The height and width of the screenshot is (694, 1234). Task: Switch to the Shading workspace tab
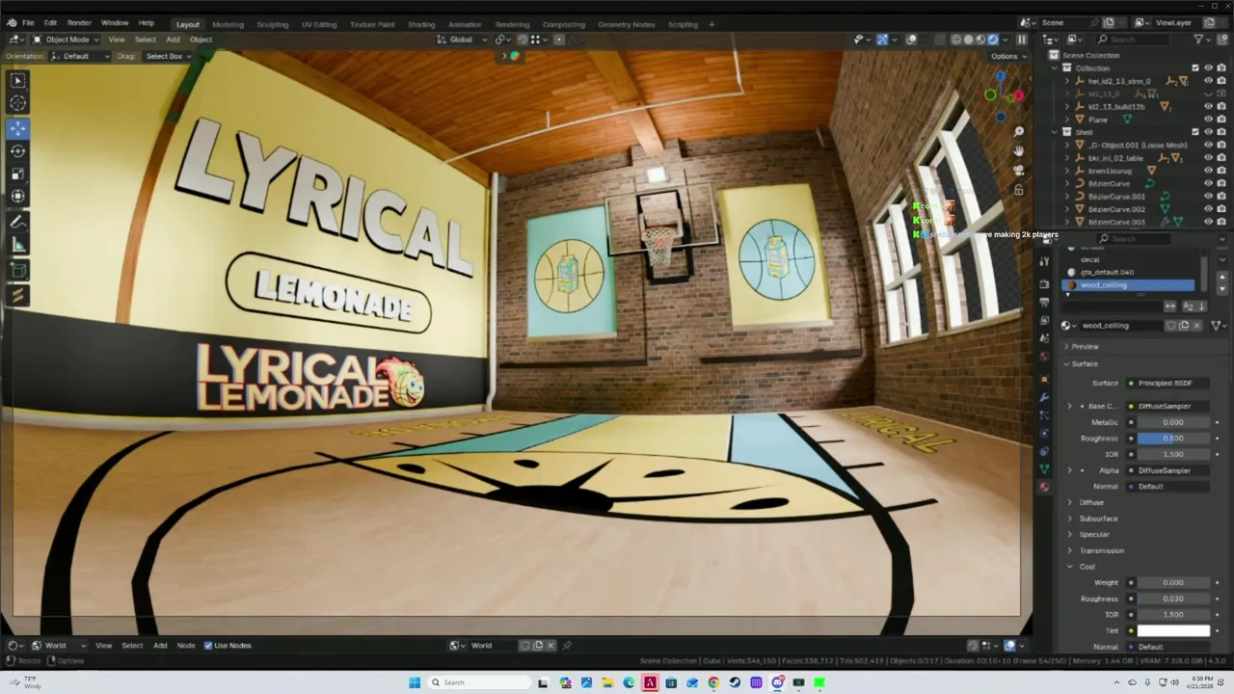coord(421,24)
